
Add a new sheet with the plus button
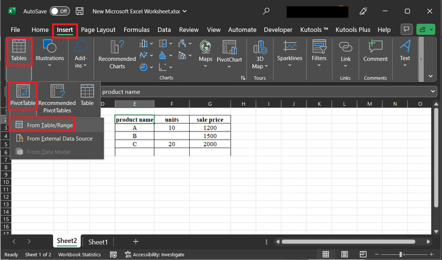tap(135, 241)
